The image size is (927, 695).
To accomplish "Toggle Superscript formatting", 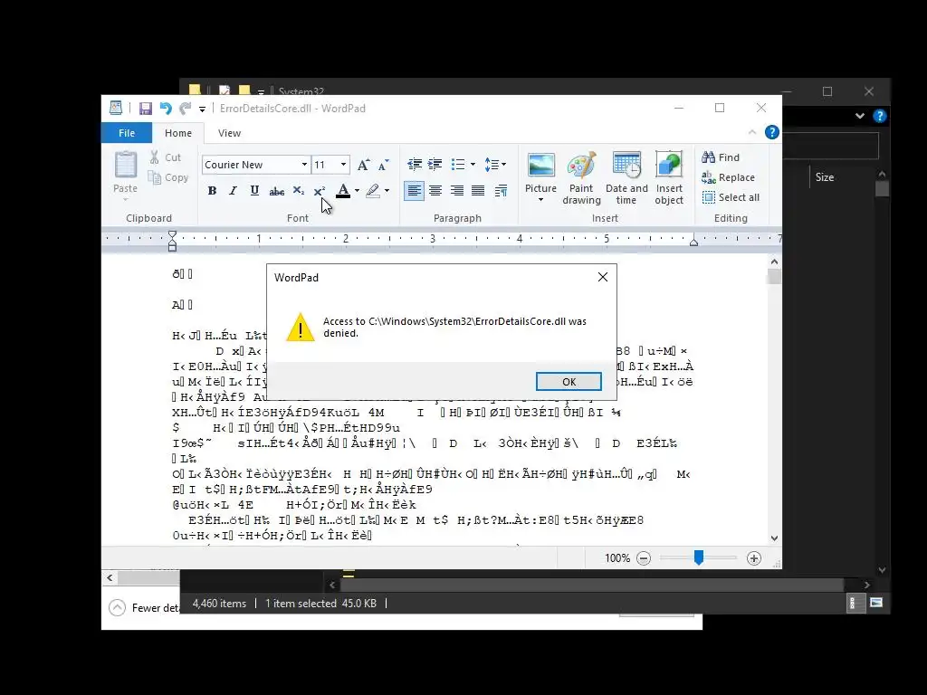I will pyautogui.click(x=320, y=190).
